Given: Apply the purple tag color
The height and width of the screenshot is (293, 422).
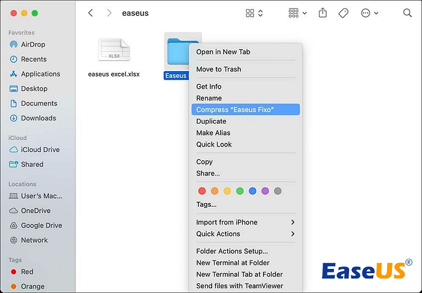Looking at the screenshot, I should [265, 191].
